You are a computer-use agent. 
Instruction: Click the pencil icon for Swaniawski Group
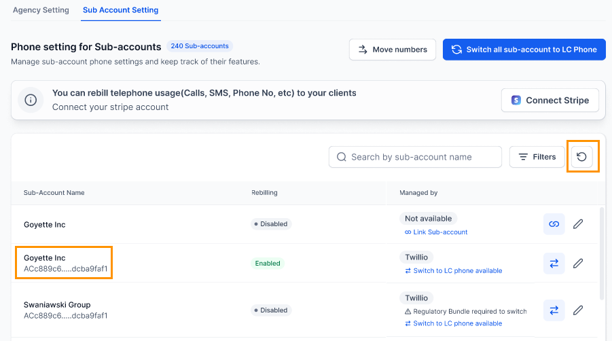pyautogui.click(x=578, y=310)
